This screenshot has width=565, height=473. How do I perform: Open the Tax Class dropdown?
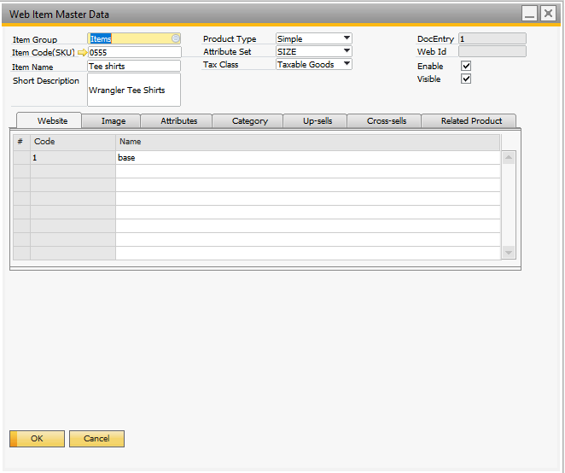point(347,64)
